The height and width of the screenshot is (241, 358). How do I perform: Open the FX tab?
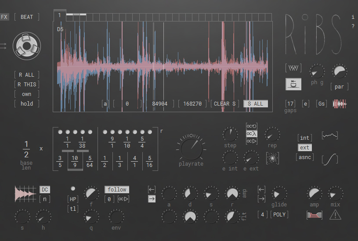(4, 17)
